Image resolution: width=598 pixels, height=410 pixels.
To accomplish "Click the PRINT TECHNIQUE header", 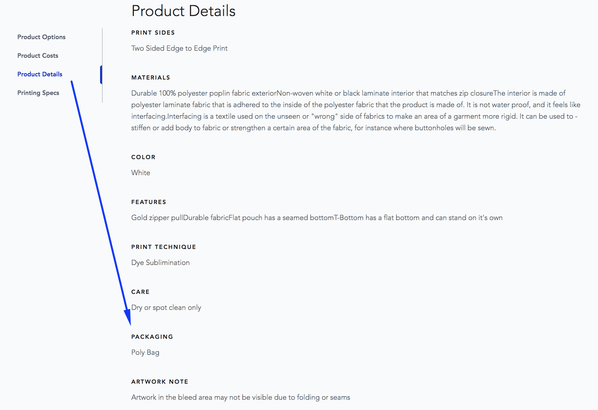I will click(163, 247).
